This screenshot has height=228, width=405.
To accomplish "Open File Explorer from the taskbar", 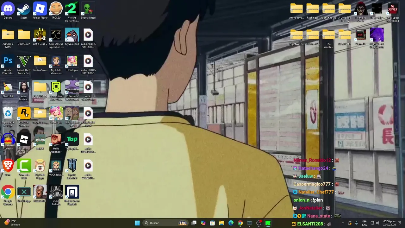I will pyautogui.click(x=221, y=223).
